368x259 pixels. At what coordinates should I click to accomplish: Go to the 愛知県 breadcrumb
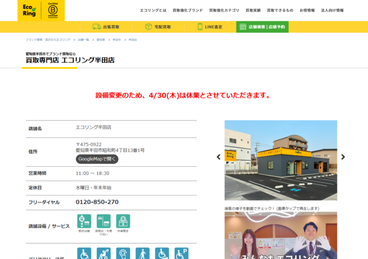tap(101, 40)
